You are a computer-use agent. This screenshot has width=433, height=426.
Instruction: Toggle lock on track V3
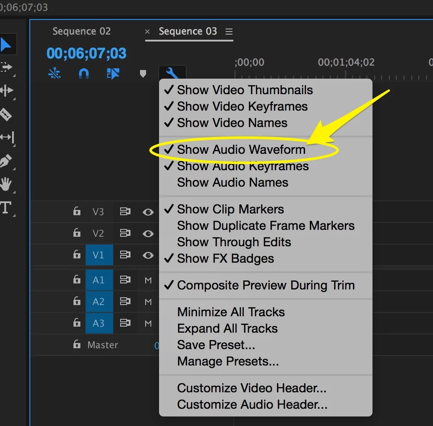click(77, 211)
